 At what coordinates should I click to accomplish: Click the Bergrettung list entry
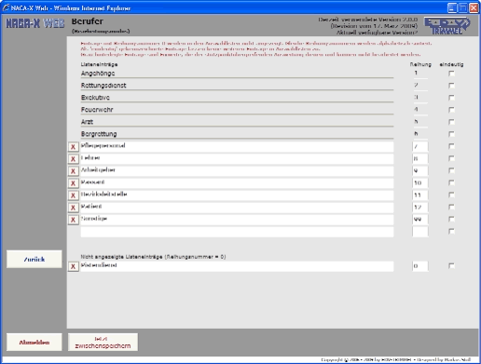pos(237,134)
